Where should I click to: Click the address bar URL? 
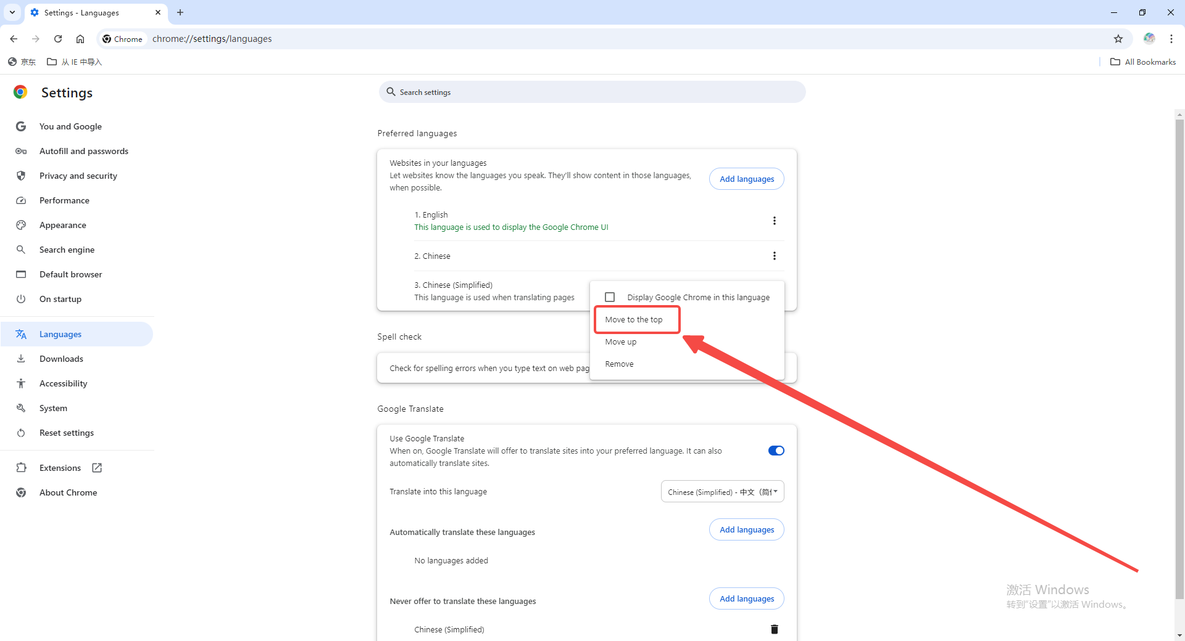point(212,39)
